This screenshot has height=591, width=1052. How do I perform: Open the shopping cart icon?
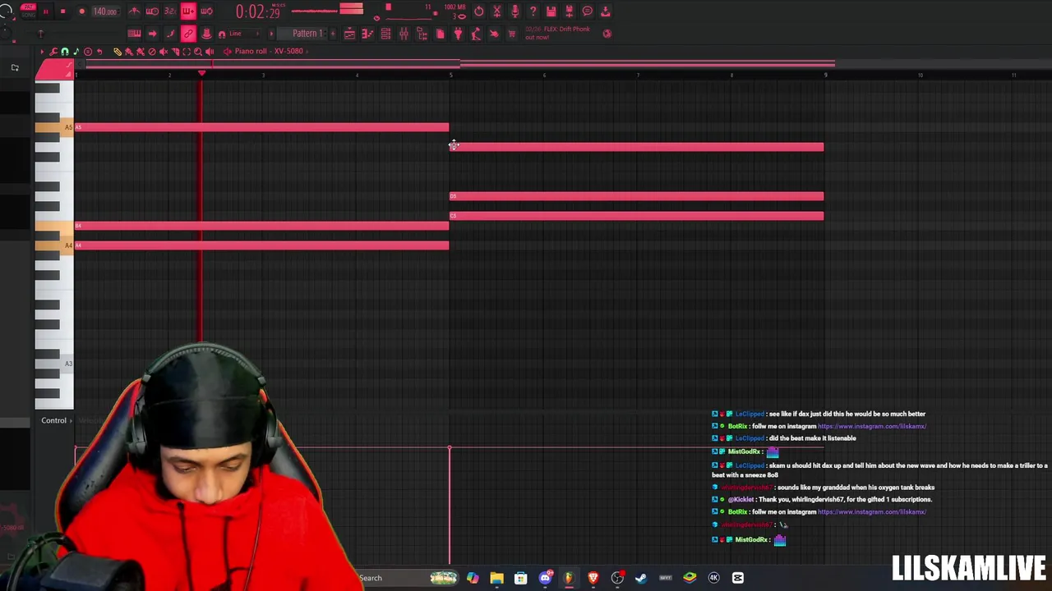click(x=511, y=34)
